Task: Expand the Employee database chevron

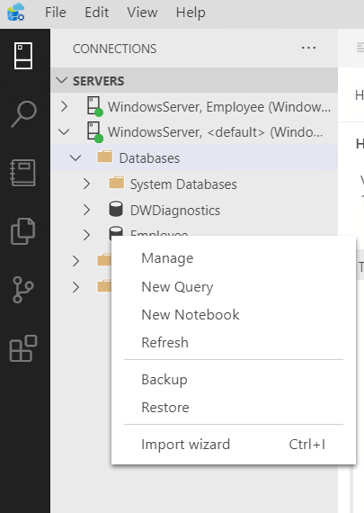Action: pos(86,235)
